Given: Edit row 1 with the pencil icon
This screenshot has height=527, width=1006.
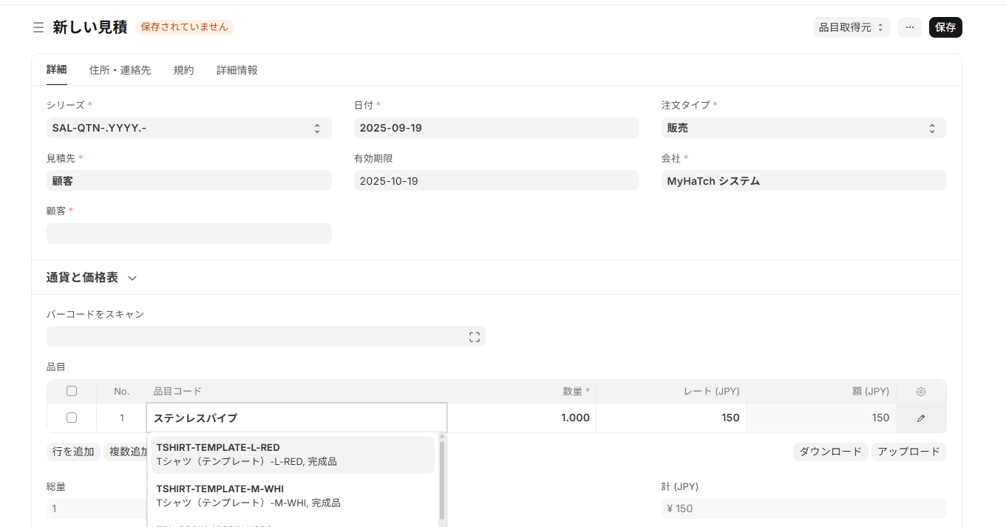Looking at the screenshot, I should point(920,417).
